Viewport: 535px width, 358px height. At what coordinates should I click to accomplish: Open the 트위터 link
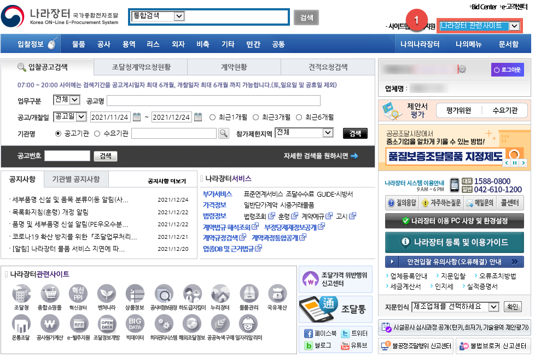point(354,333)
